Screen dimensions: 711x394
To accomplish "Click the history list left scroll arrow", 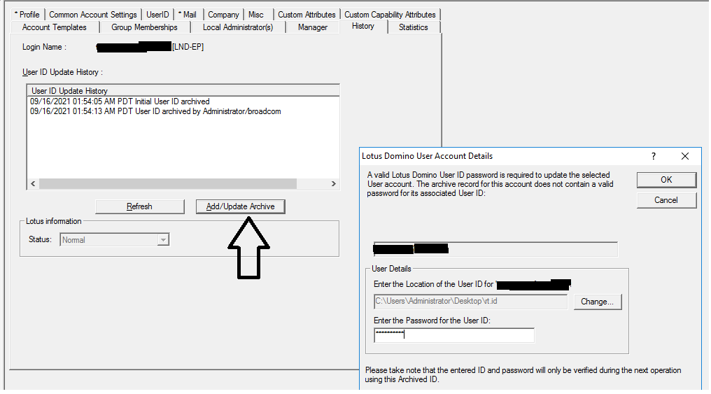I will pos(33,183).
